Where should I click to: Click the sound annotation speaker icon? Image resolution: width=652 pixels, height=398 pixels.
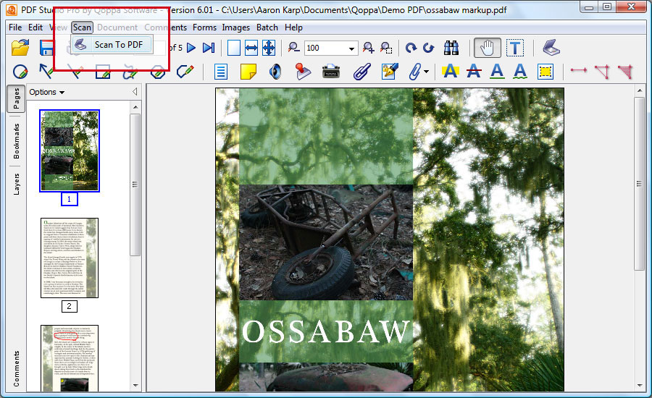[x=275, y=72]
